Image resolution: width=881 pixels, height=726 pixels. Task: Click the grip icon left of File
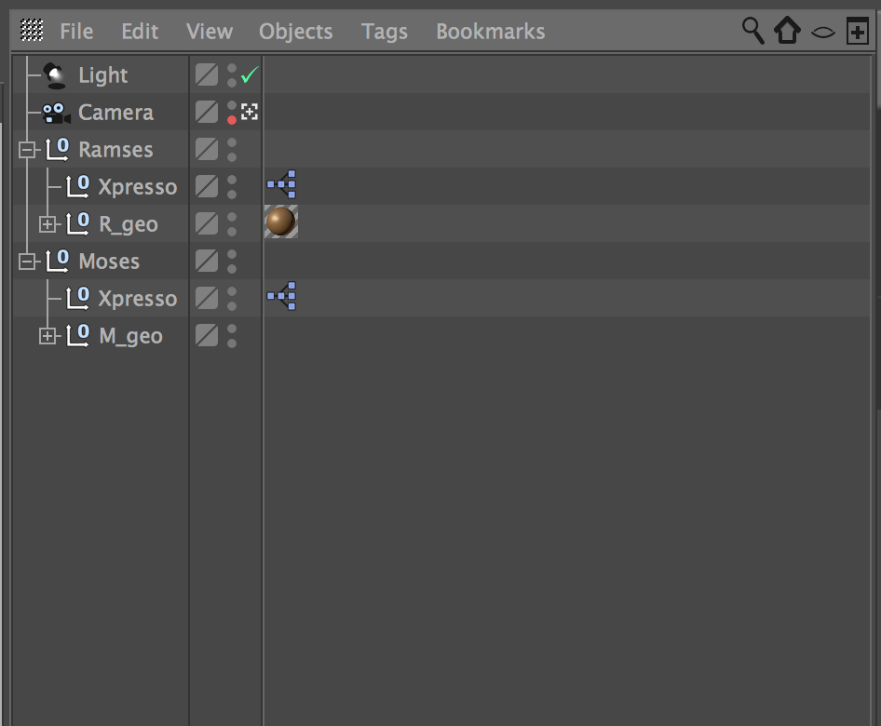[32, 31]
